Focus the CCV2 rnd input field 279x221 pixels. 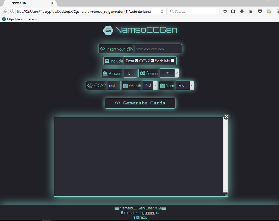pos(114,85)
